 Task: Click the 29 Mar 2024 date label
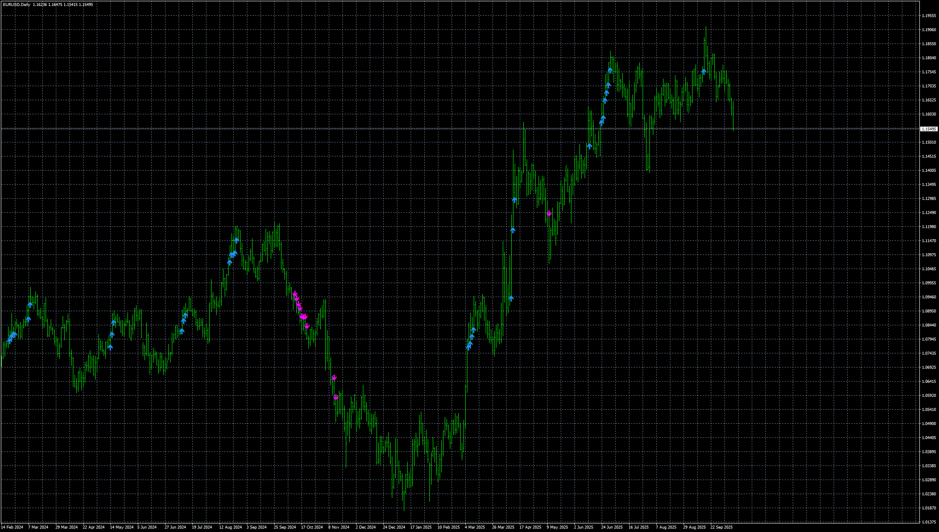coord(67,527)
